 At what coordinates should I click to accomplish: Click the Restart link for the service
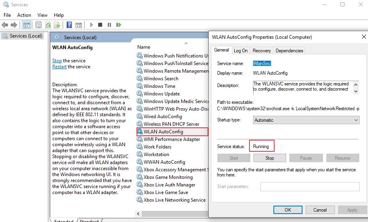pos(59,67)
